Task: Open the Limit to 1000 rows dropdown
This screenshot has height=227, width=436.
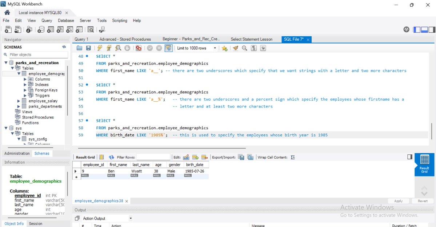Action: tap(215, 48)
